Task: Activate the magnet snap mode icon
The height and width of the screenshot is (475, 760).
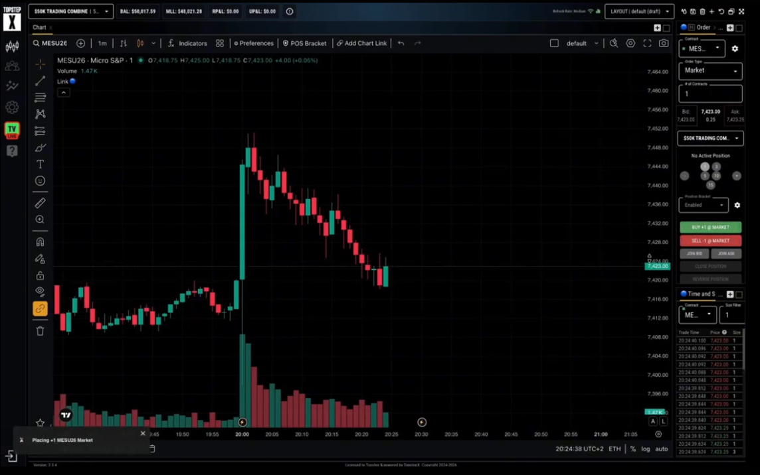Action: [x=41, y=242]
